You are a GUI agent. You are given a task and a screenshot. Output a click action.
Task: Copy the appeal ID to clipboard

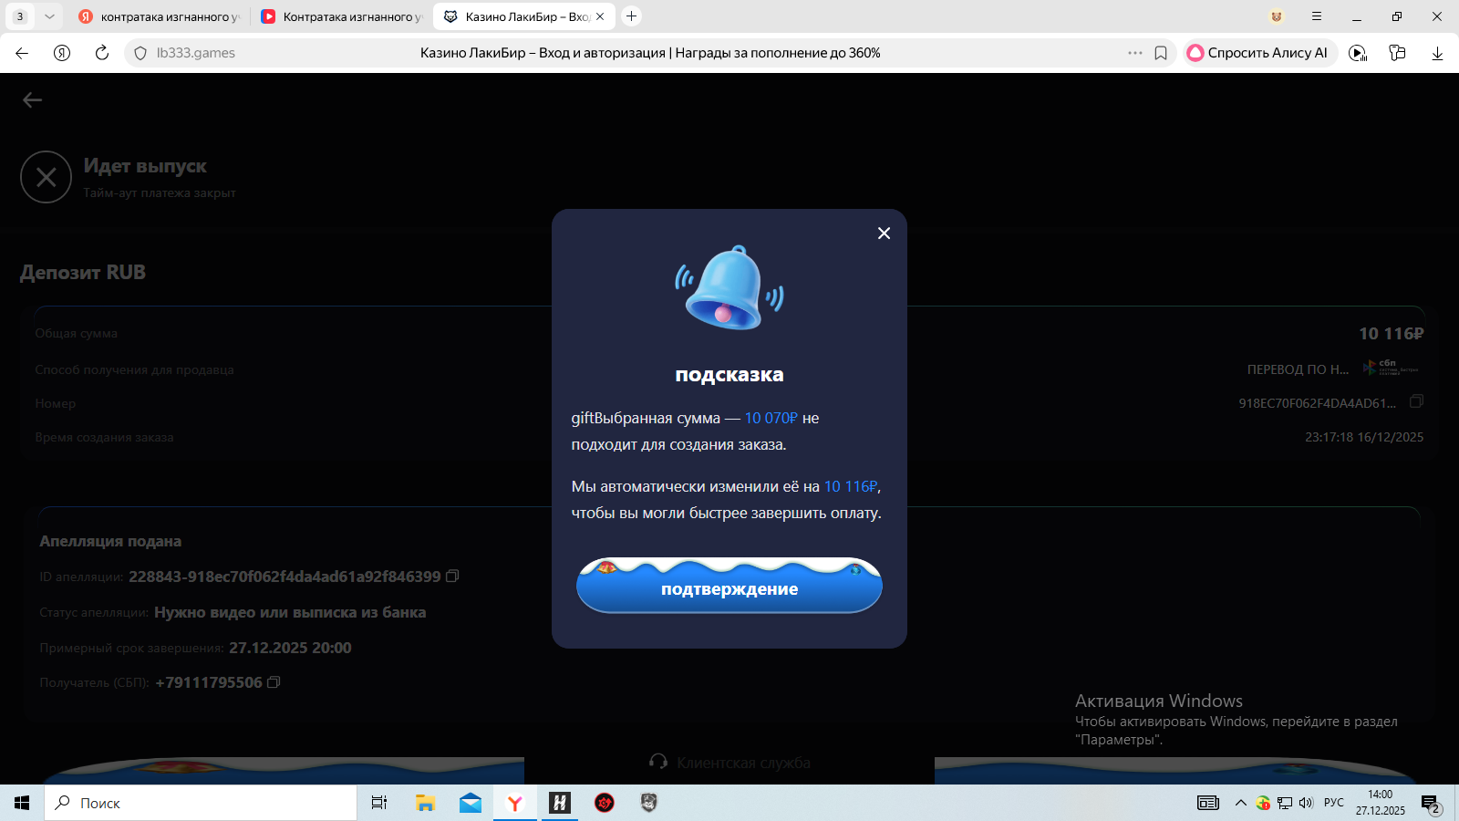point(452,577)
